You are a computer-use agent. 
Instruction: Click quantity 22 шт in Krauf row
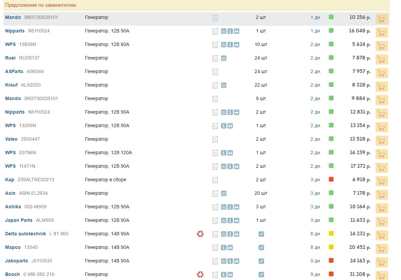pyautogui.click(x=261, y=85)
